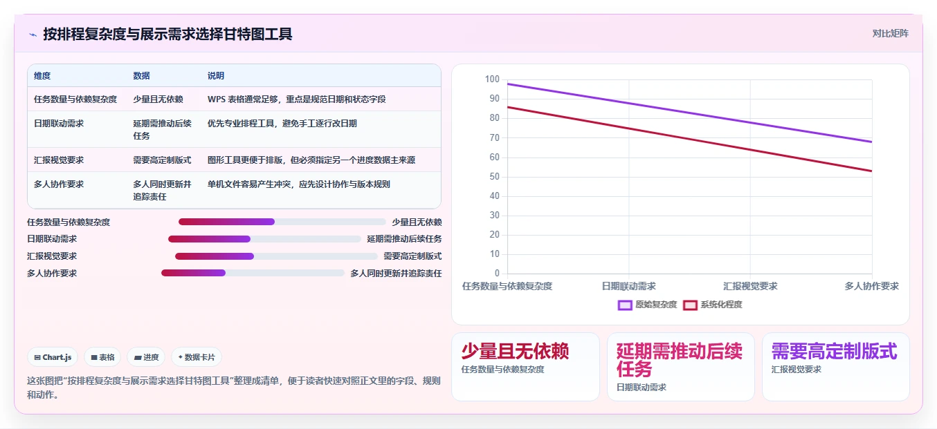
Task: Click the card title 按排程复杂度与展示需求选择甘特图工具
Action: 168,34
